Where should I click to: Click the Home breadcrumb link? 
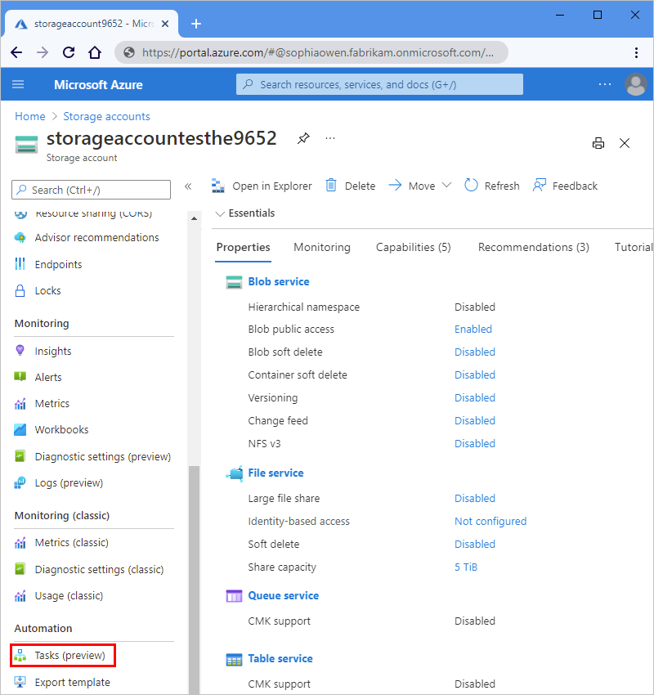[x=30, y=116]
